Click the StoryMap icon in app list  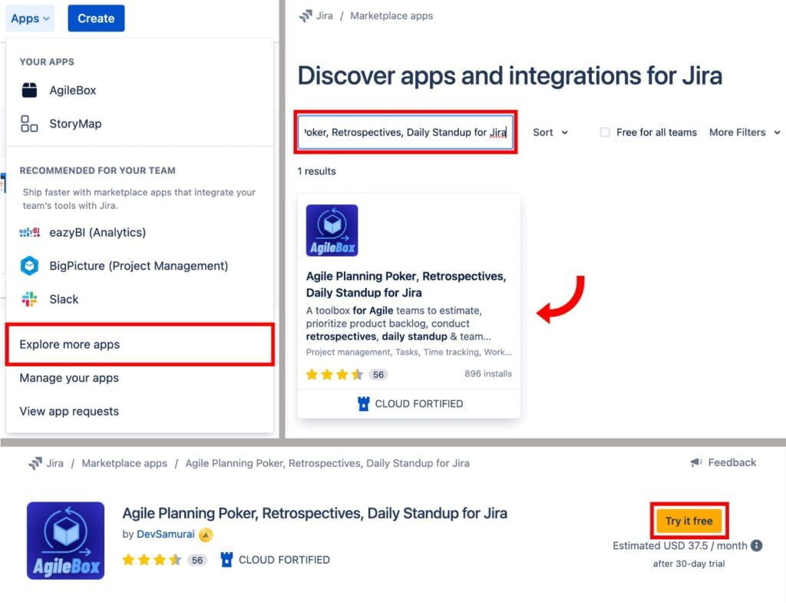[x=29, y=124]
